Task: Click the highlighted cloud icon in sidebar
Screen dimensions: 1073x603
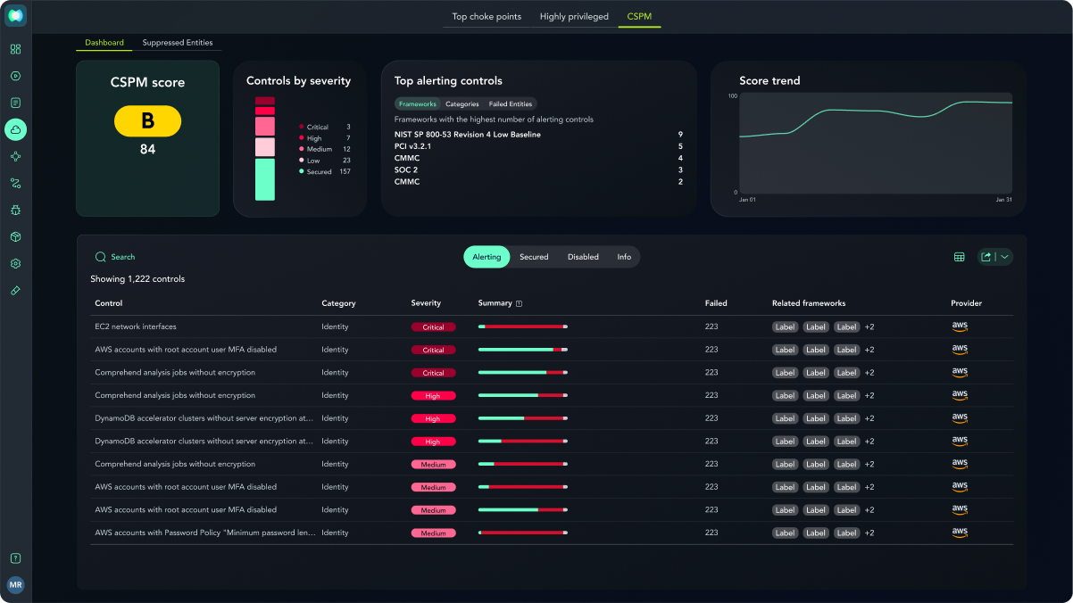Action: pyautogui.click(x=15, y=130)
